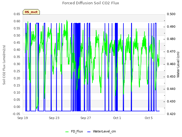Click the 0.450 right axis value
182x137 pixels.
[171, 76]
